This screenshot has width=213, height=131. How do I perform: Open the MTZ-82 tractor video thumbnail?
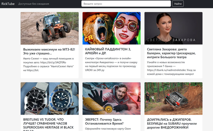pos(50,28)
